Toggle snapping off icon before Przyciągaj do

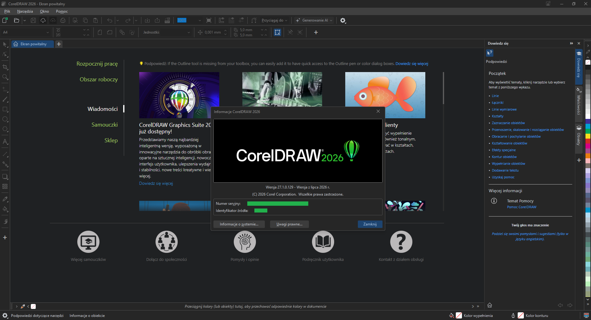click(254, 20)
